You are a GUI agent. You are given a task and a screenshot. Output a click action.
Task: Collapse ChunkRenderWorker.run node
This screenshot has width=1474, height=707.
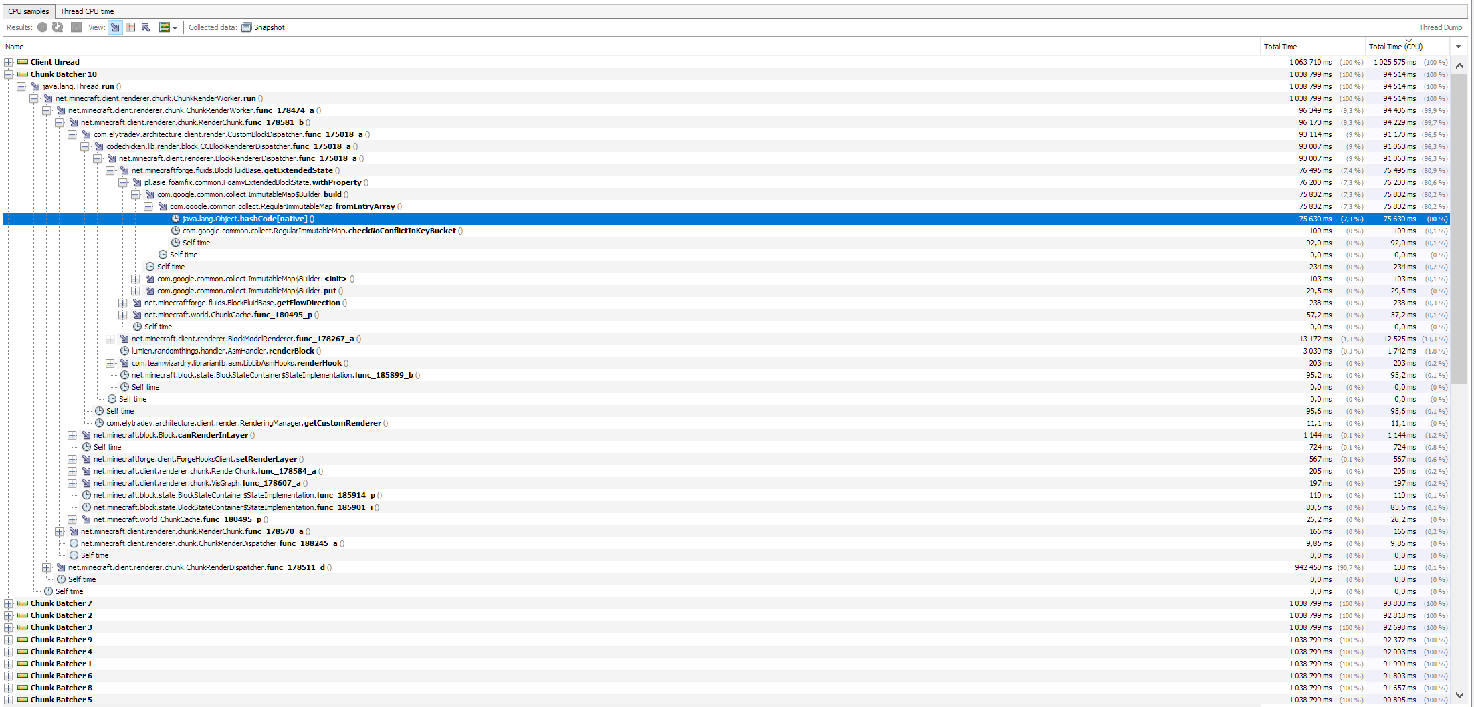pyautogui.click(x=34, y=98)
